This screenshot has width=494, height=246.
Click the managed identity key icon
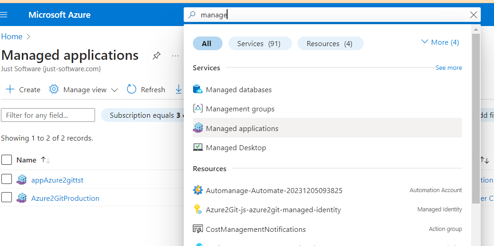(197, 209)
